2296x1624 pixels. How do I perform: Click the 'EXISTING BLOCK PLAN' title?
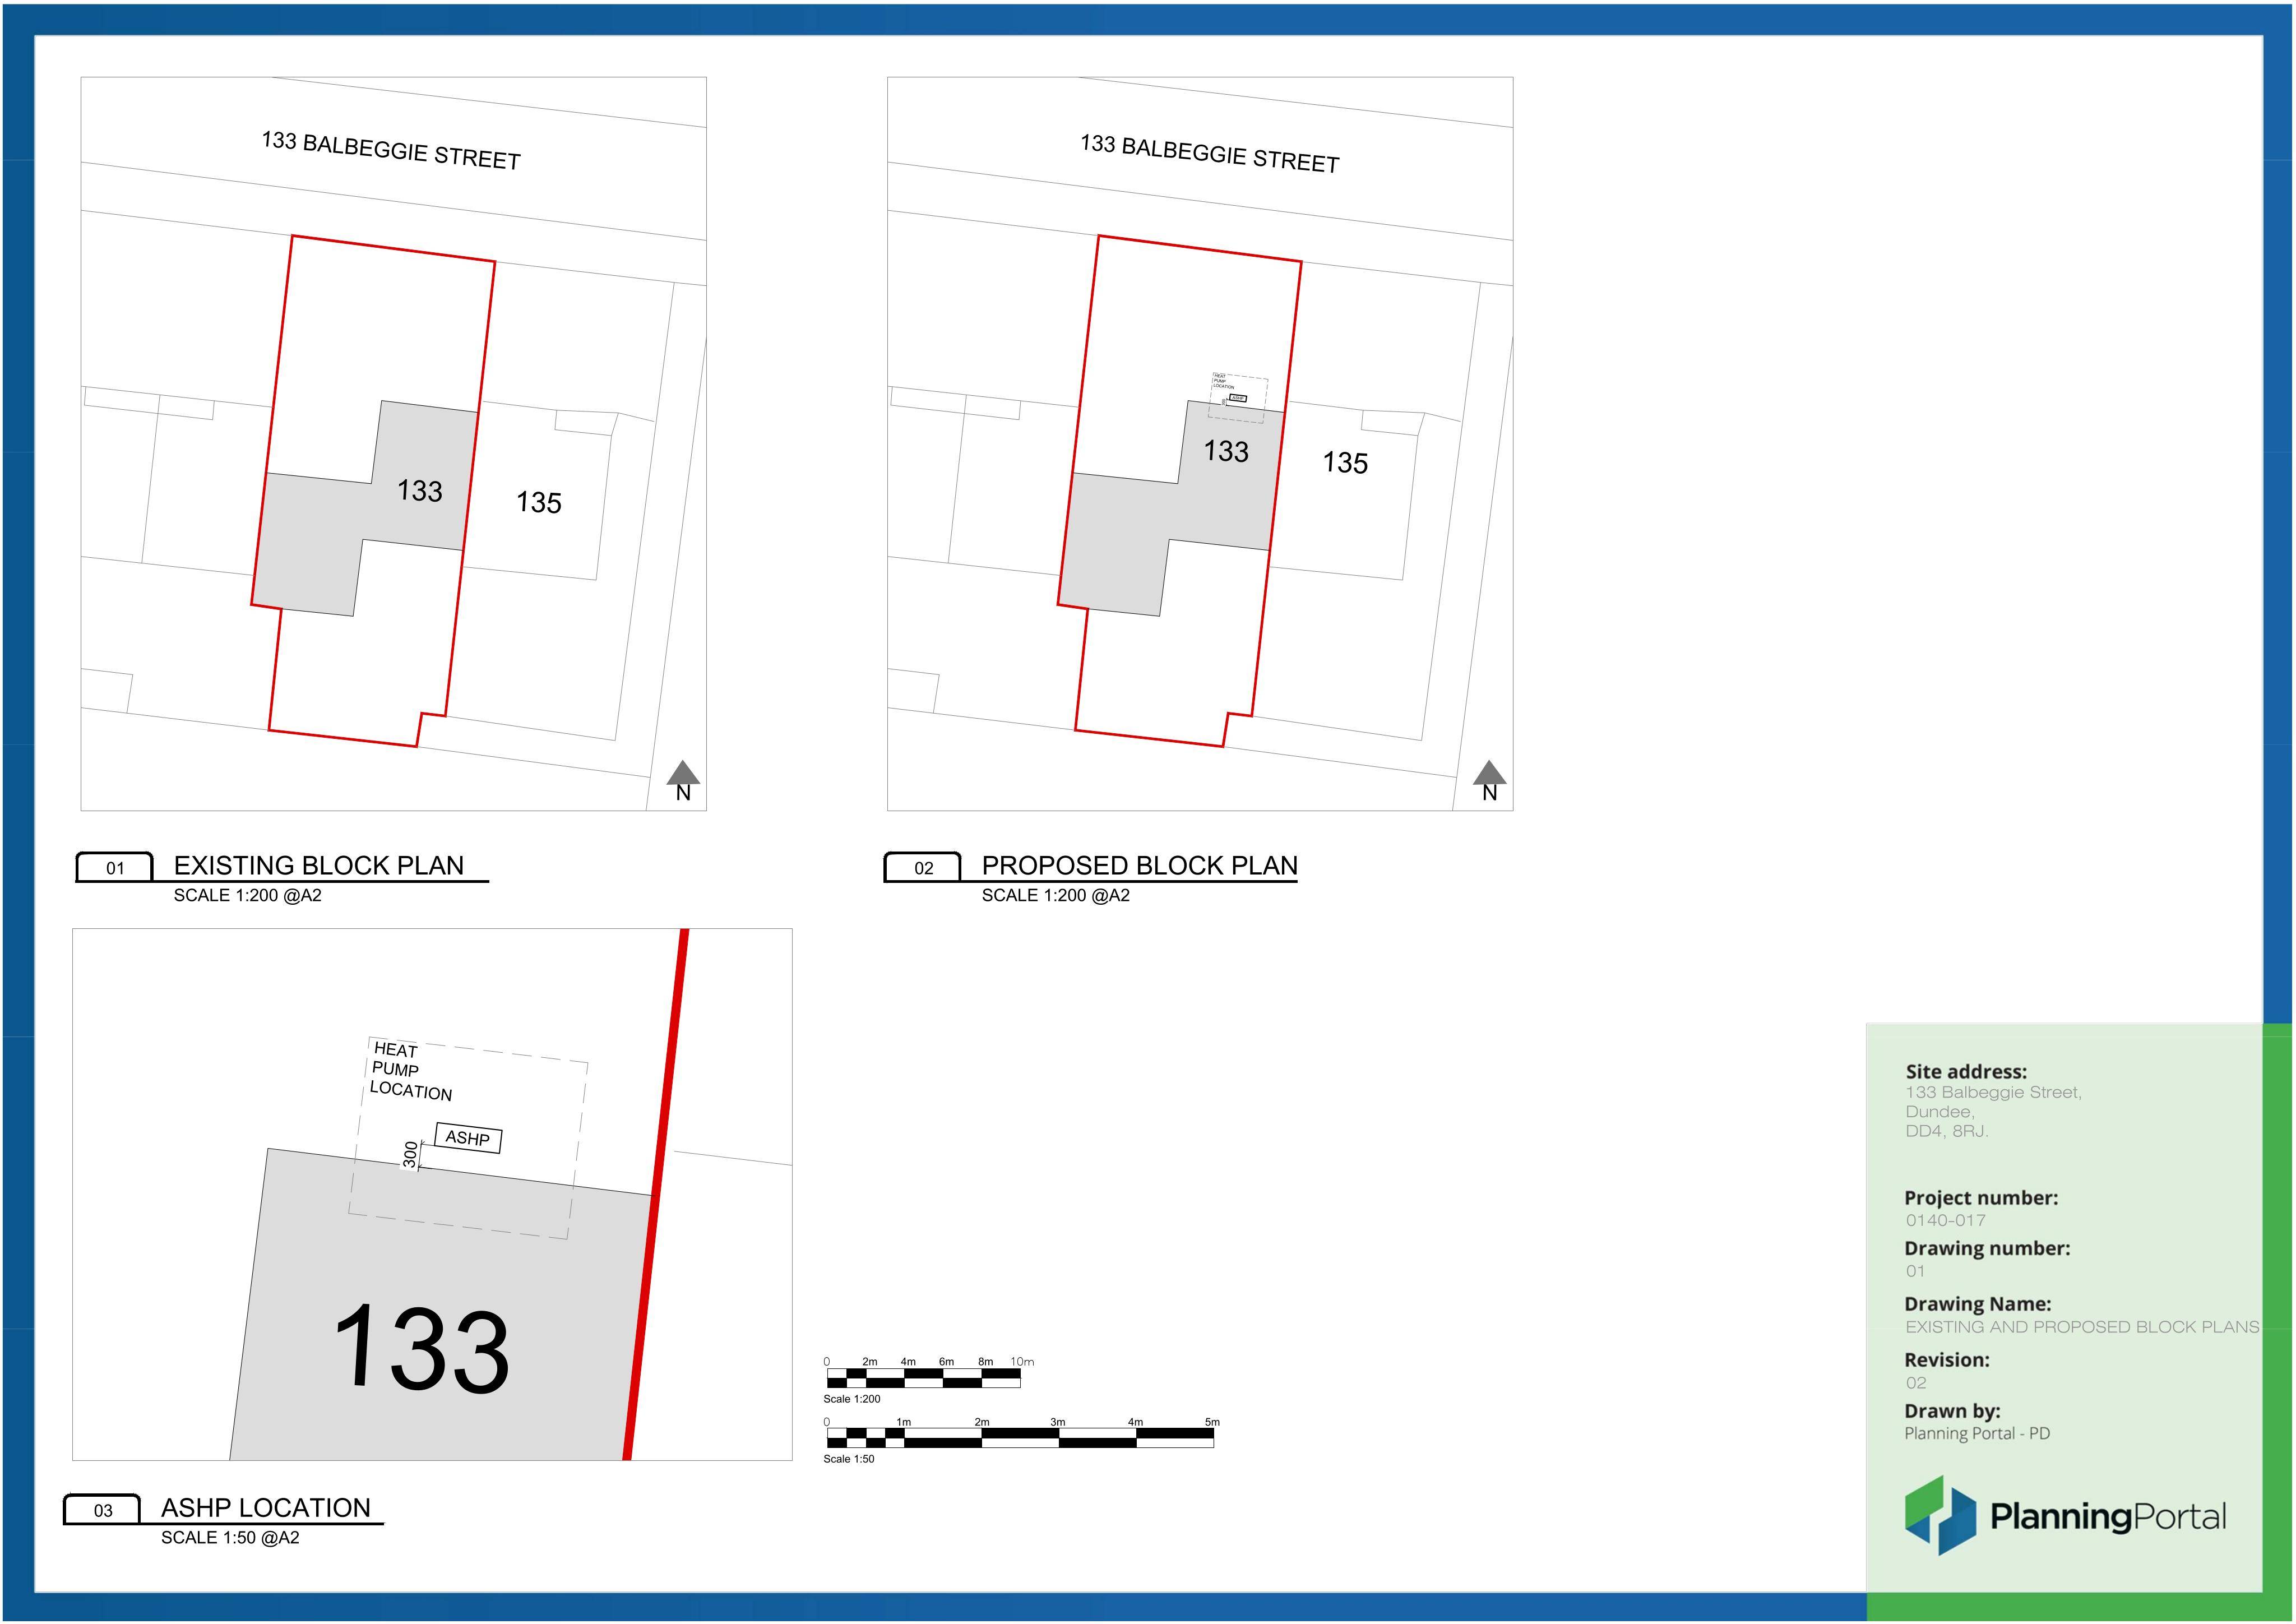coord(319,865)
